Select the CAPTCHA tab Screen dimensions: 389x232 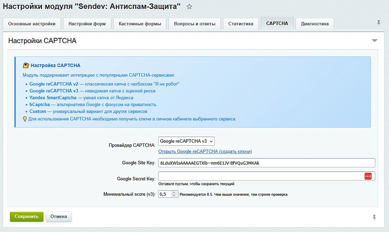click(277, 23)
